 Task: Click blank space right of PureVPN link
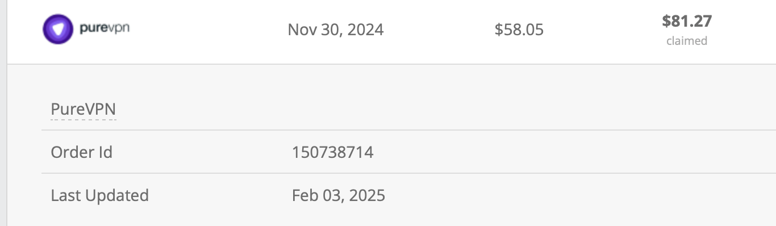[443, 108]
